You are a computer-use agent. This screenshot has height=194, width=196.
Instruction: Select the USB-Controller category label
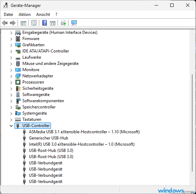pyautogui.click(x=36, y=126)
